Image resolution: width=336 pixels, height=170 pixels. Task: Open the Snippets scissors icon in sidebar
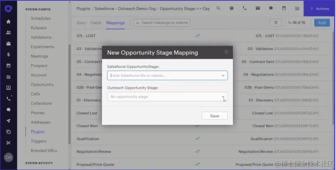(8, 143)
